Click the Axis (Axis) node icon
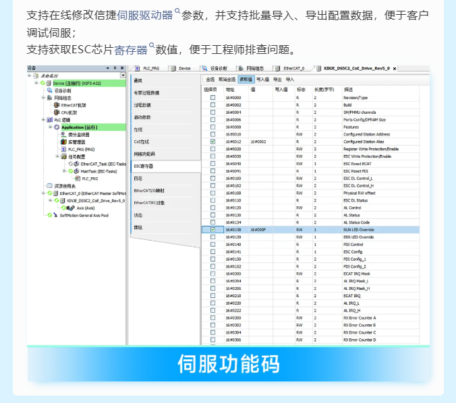The width and height of the screenshot is (456, 403). tap(73, 208)
